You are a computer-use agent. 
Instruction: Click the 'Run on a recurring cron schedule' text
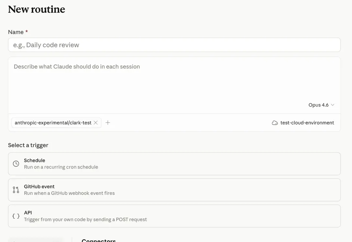[x=61, y=167]
